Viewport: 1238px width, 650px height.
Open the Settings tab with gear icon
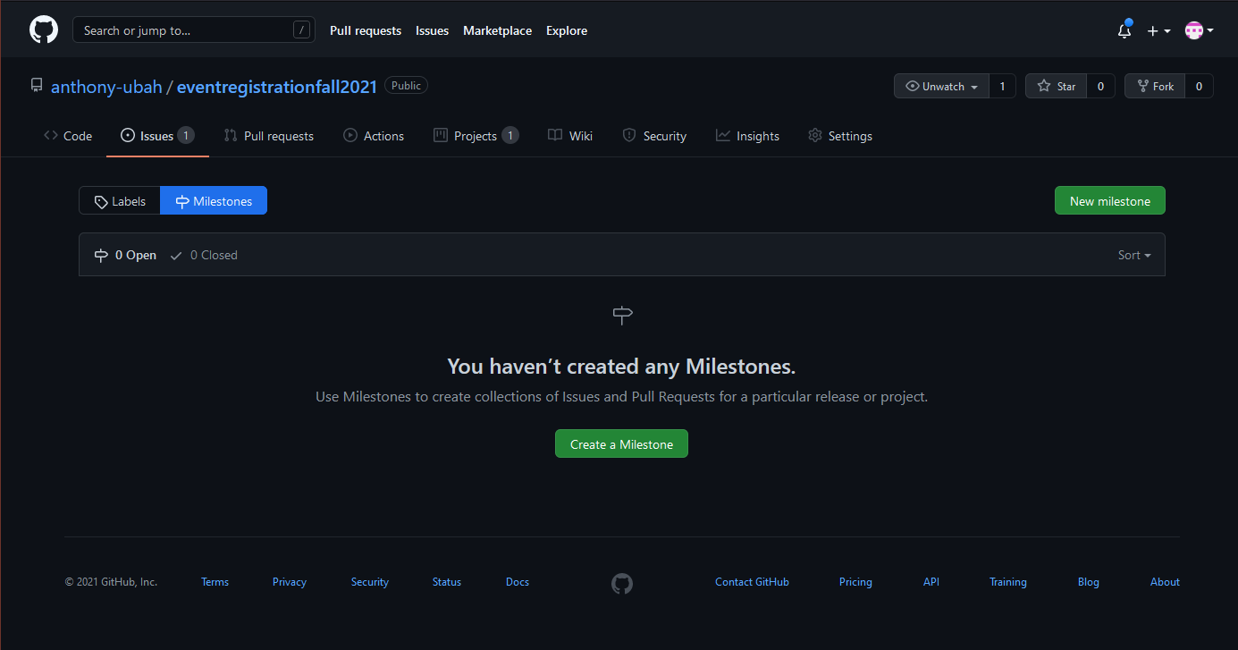[x=839, y=136]
